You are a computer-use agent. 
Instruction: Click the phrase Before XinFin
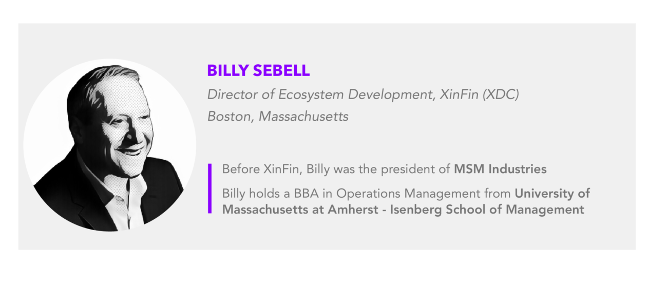point(261,169)
